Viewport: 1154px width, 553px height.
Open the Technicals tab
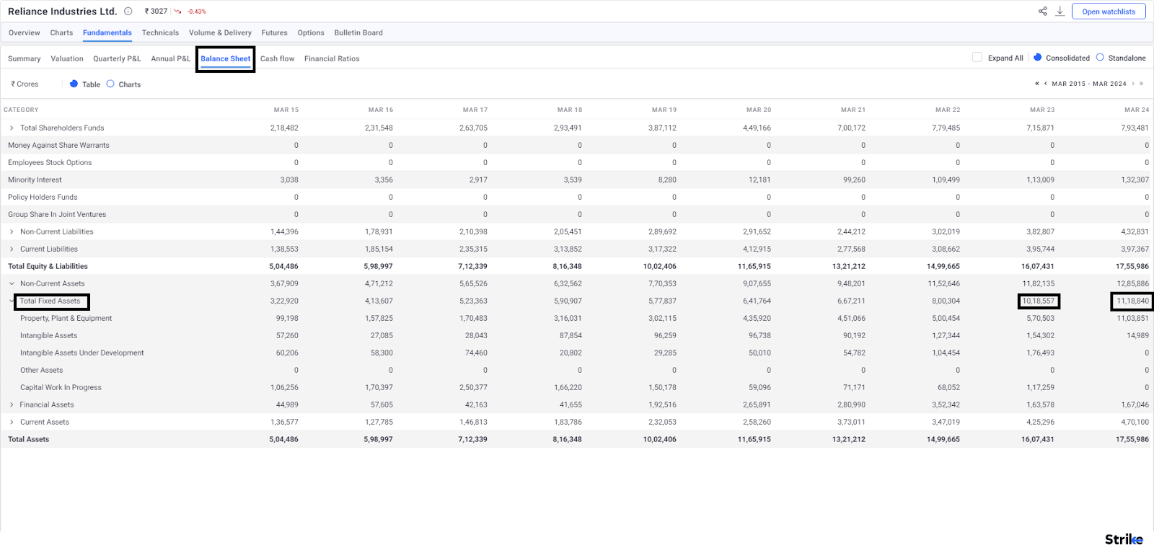click(160, 32)
